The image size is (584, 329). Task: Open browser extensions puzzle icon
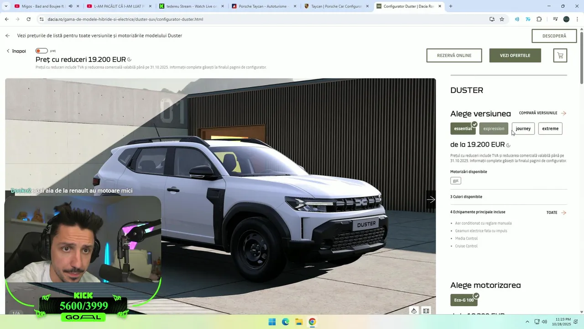pos(539,19)
